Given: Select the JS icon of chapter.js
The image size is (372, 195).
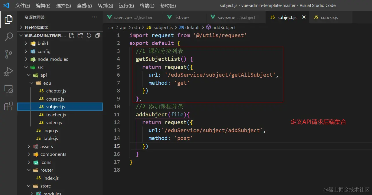Looking at the screenshot, I should point(41,91).
